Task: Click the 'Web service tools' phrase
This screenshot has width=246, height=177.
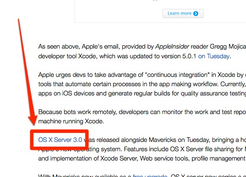Action: pyautogui.click(x=164, y=158)
